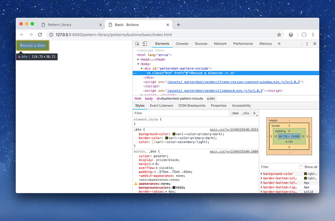Click the browser forward arrow
Screen dimensions: 335x221
click(x=31, y=35)
